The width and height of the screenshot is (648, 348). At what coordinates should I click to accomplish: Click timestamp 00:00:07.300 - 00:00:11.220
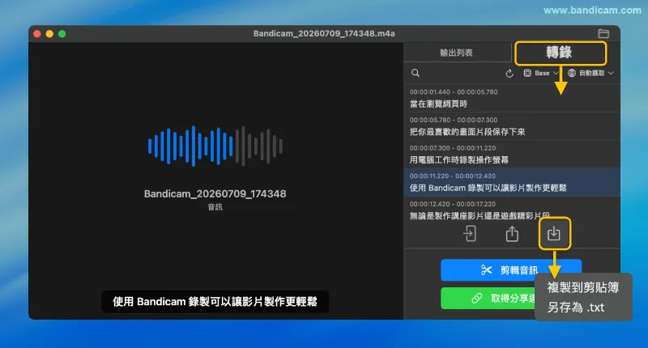coord(453,148)
